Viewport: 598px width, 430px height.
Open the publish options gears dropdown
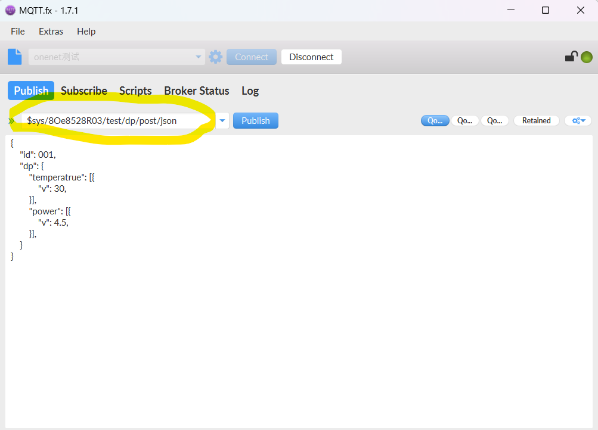[578, 121]
